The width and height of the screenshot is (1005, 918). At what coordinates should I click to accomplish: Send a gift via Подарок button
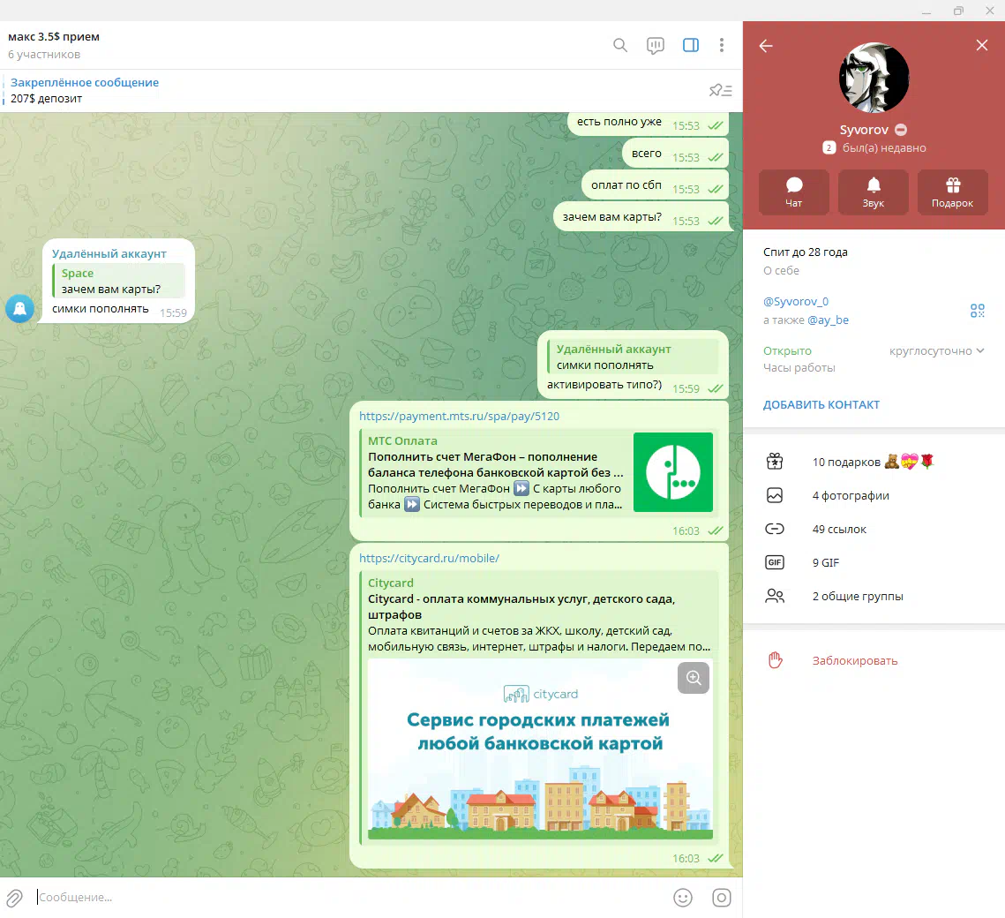tap(952, 192)
